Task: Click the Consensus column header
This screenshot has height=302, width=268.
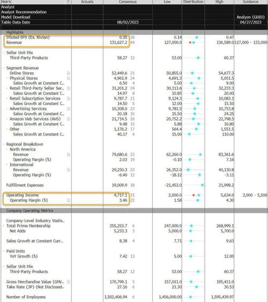Action: point(128,2)
